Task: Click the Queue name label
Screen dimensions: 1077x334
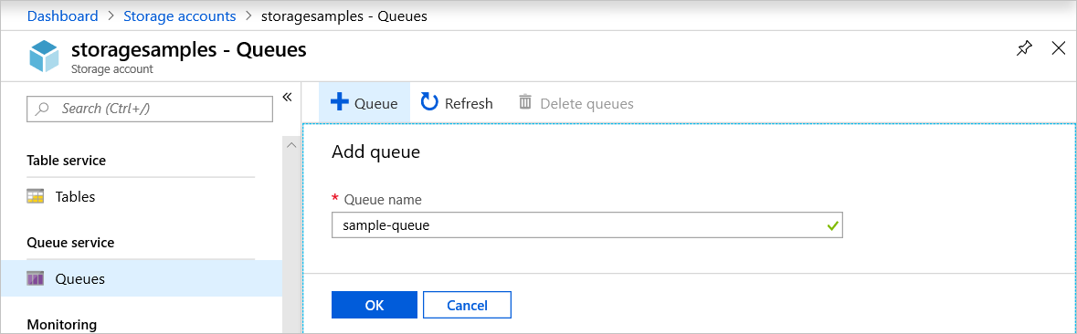Action: coord(383,200)
